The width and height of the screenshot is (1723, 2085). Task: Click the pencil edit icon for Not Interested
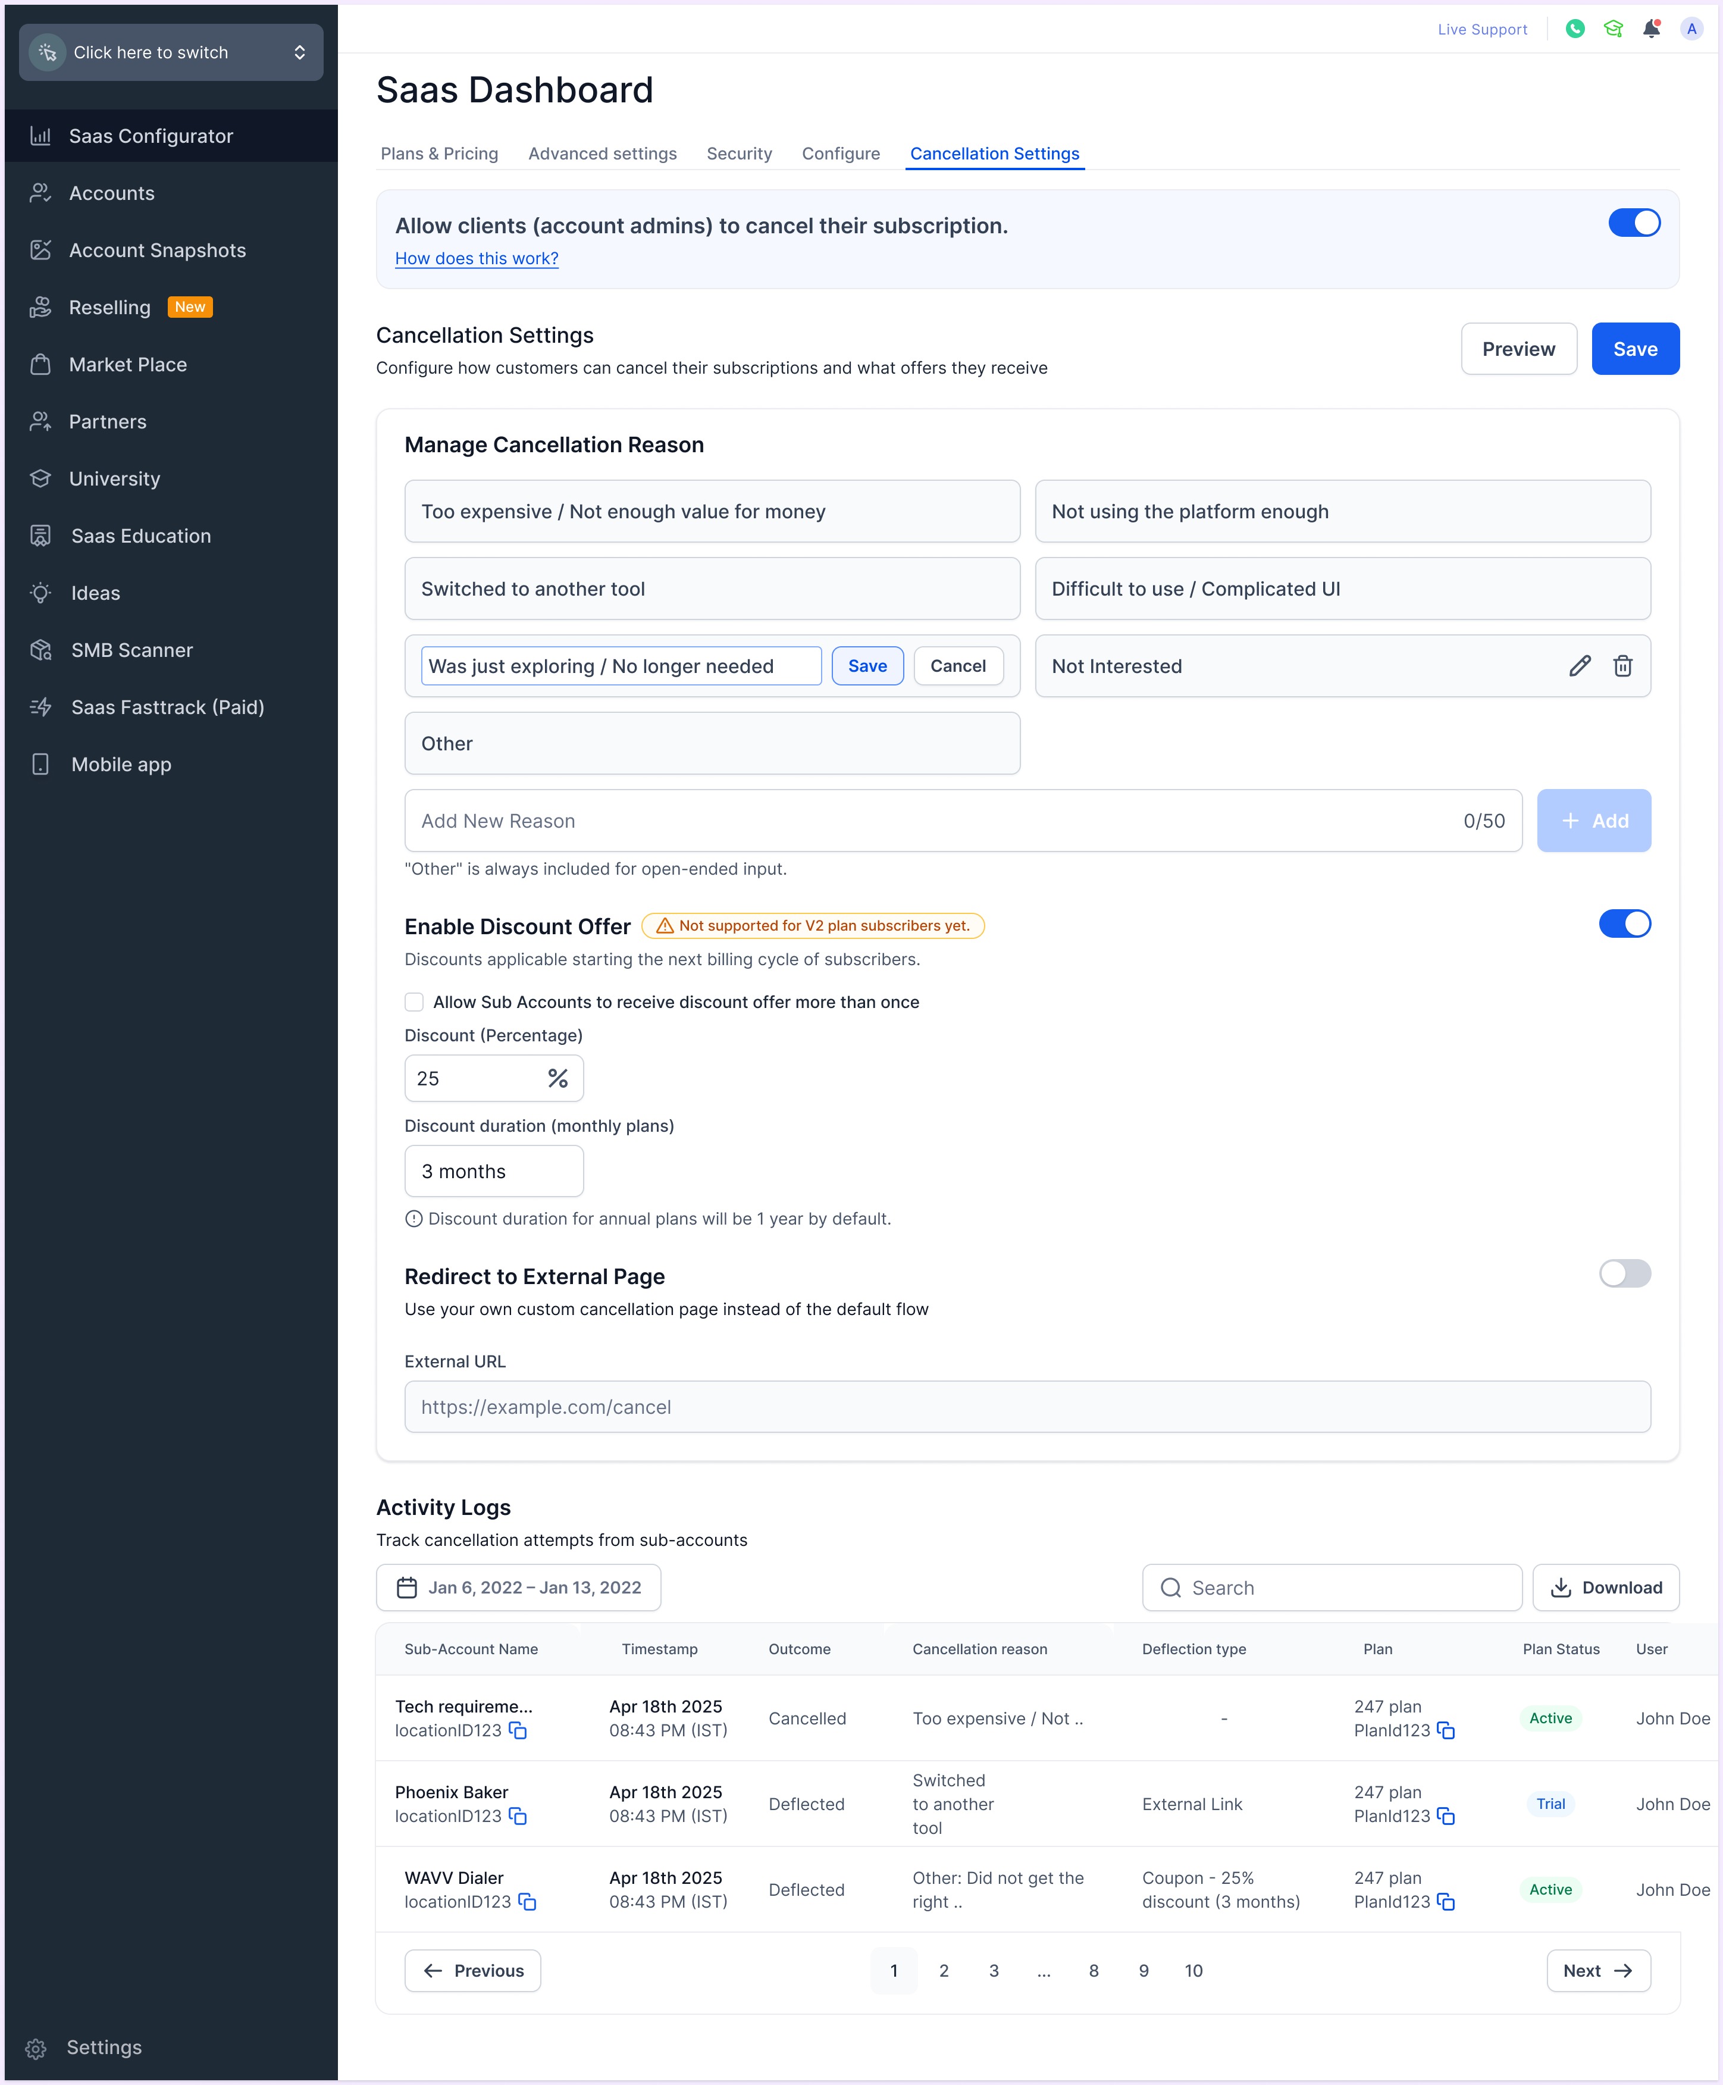pos(1579,666)
